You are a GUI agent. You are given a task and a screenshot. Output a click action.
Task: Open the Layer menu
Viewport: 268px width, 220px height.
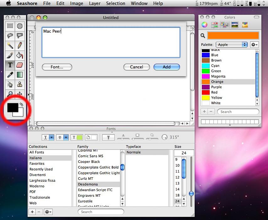95,3
